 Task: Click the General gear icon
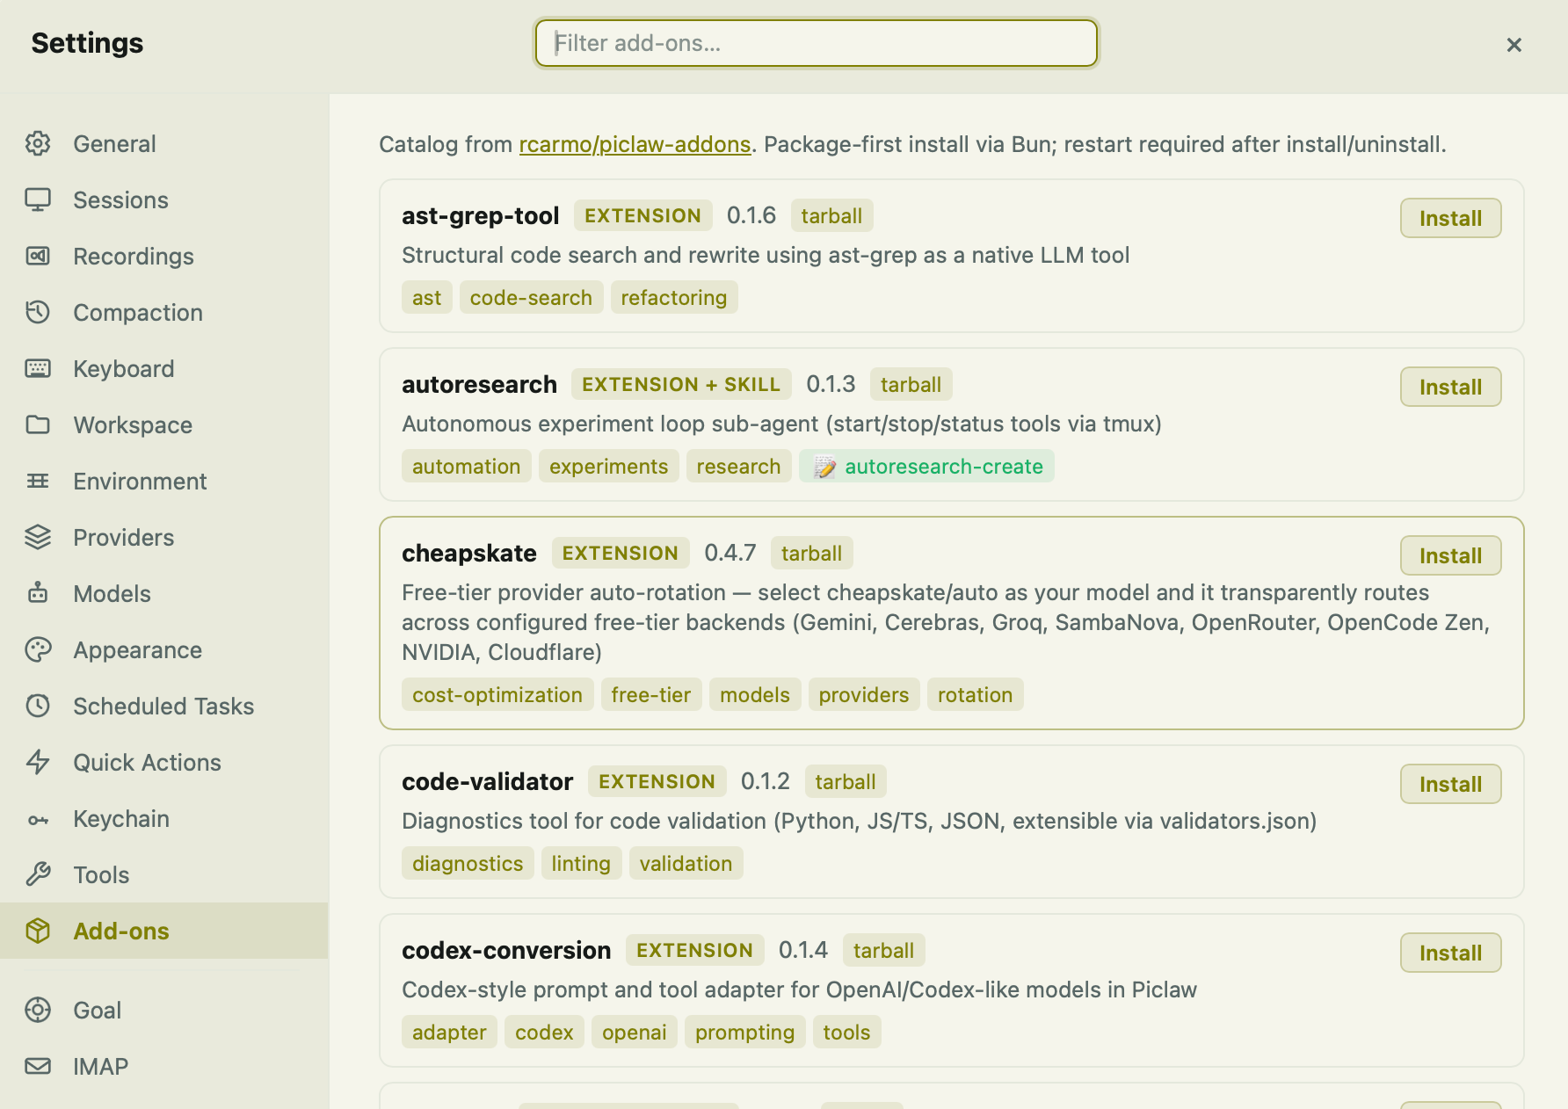tap(38, 143)
